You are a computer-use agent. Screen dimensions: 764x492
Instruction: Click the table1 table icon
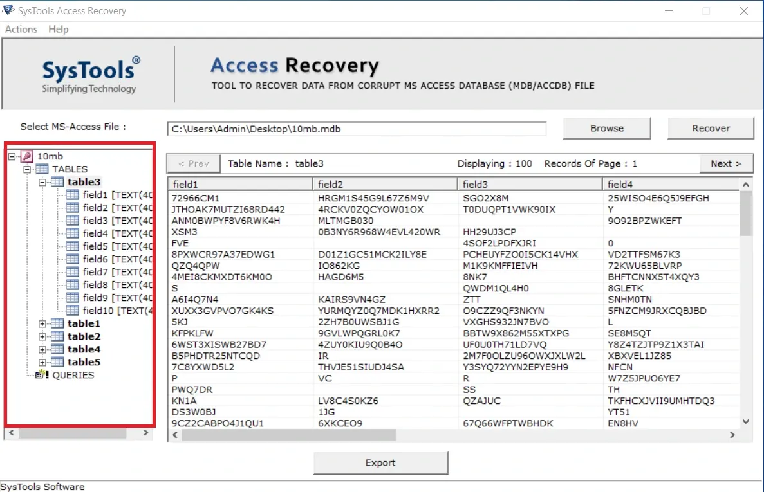[x=57, y=323]
